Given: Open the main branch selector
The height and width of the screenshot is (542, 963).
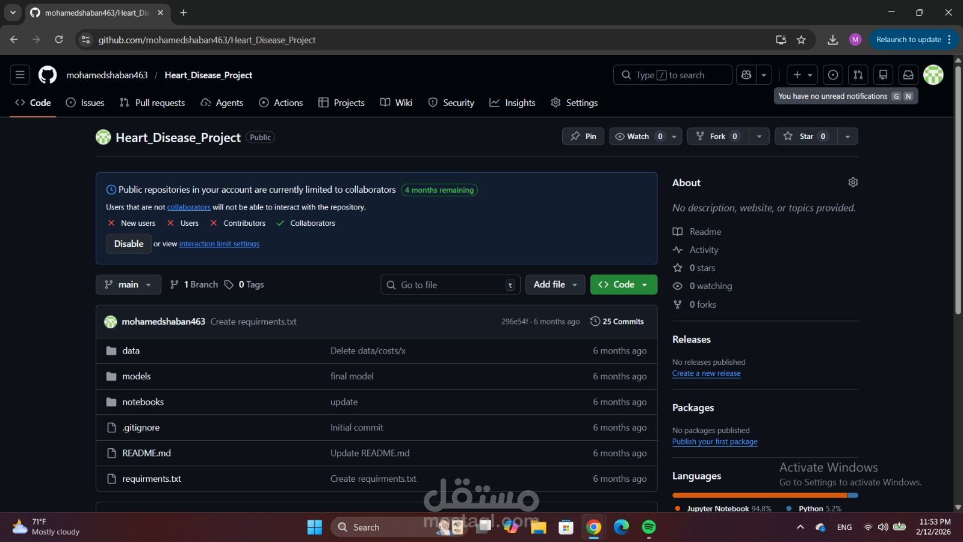Looking at the screenshot, I should 128,284.
